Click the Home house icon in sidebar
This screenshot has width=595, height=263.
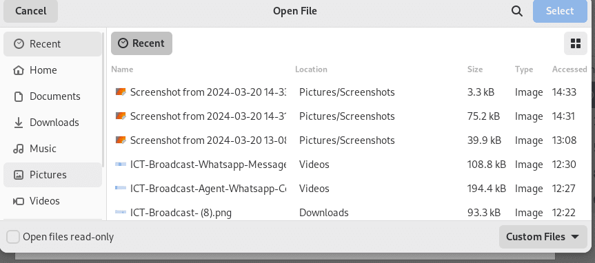coord(19,70)
